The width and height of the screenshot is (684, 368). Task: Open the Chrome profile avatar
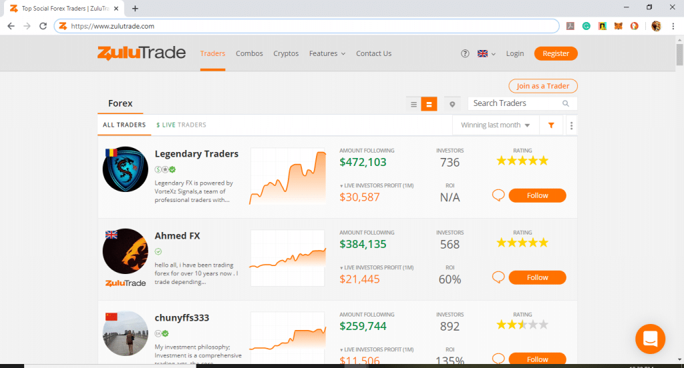click(656, 26)
